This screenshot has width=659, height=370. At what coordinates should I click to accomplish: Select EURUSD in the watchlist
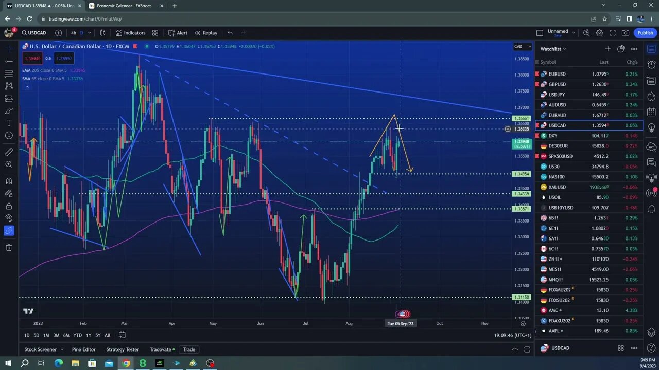point(589,74)
